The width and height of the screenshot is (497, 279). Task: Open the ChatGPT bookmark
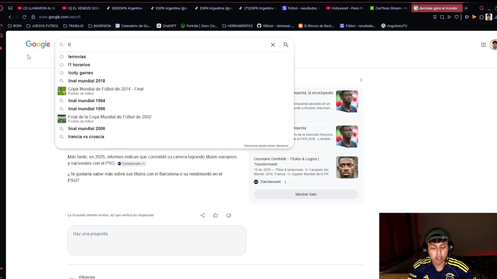pyautogui.click(x=167, y=26)
